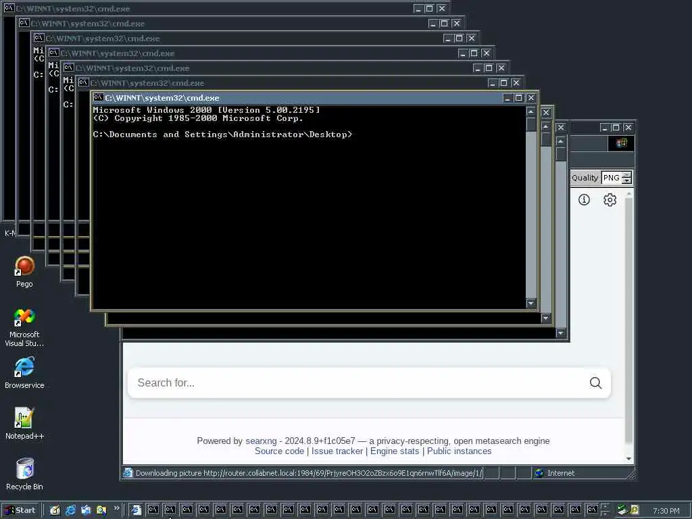The height and width of the screenshot is (519, 692).
Task: Expand the quick launch overflow chevron
Action: [x=116, y=508]
